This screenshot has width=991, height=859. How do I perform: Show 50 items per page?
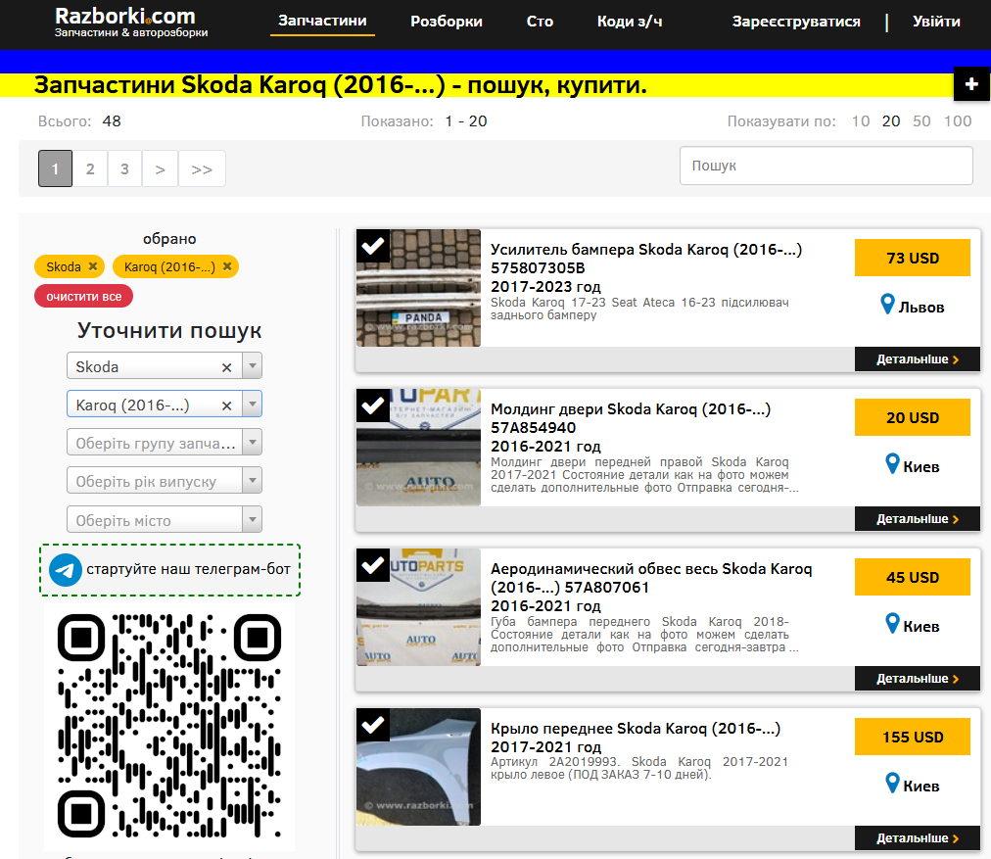[x=921, y=120]
